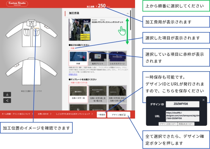Image resolution: width=210 pixels, height=149 pixels.
Task: Click the product name 02100 バウンディストレッチジャケット
Action: click(x=107, y=22)
